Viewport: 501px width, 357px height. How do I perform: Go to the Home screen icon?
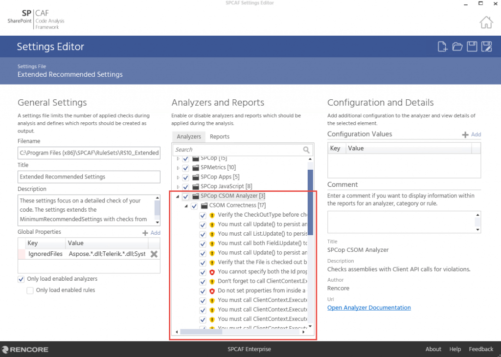[485, 22]
